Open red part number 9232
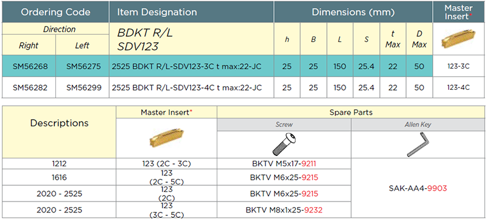487x221 pixels. [313, 210]
